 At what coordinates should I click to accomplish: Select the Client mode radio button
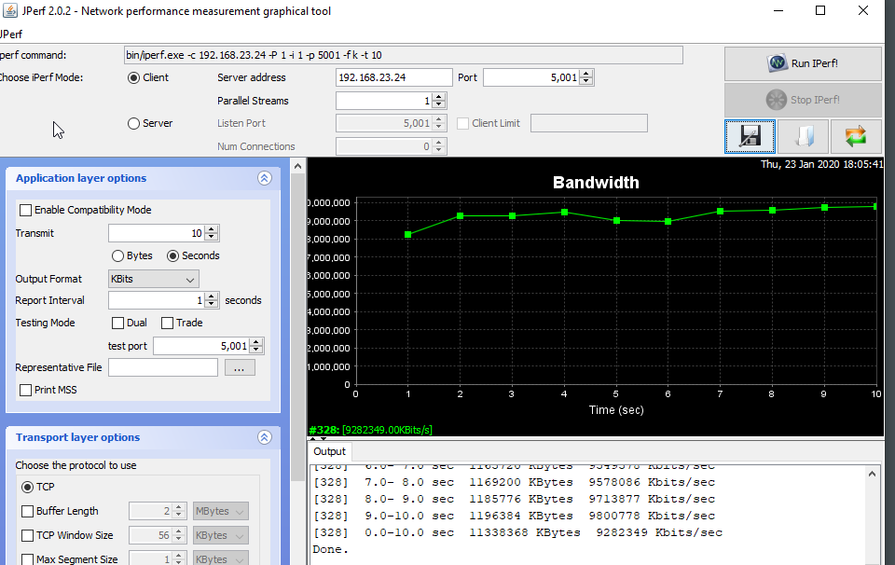133,77
